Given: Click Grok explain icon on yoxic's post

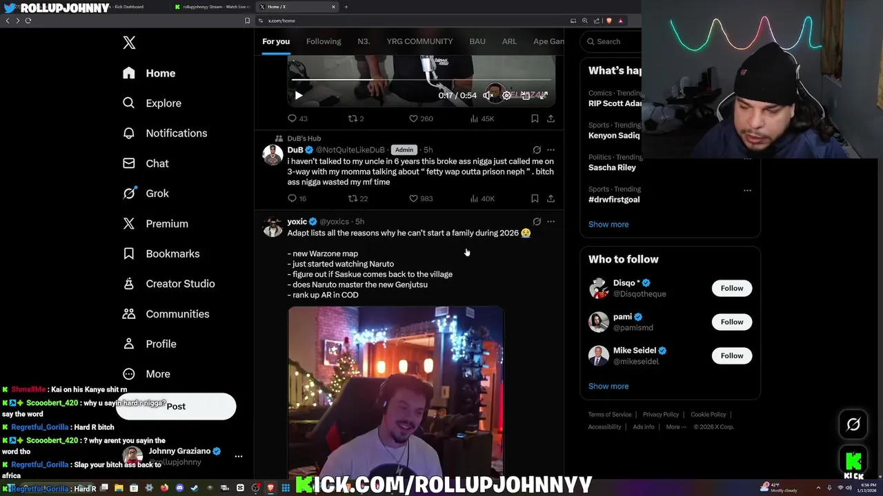Looking at the screenshot, I should click(x=537, y=221).
